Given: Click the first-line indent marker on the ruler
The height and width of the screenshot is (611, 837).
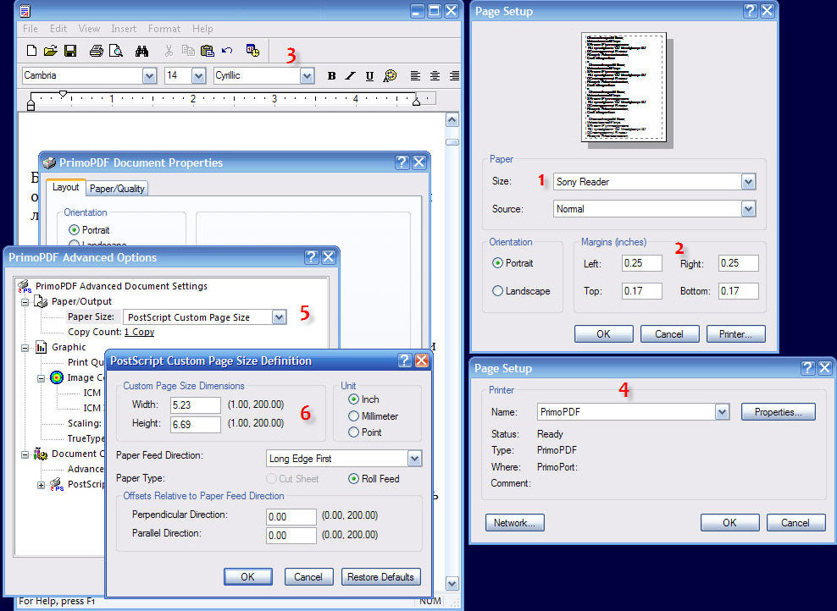Looking at the screenshot, I should point(63,94).
